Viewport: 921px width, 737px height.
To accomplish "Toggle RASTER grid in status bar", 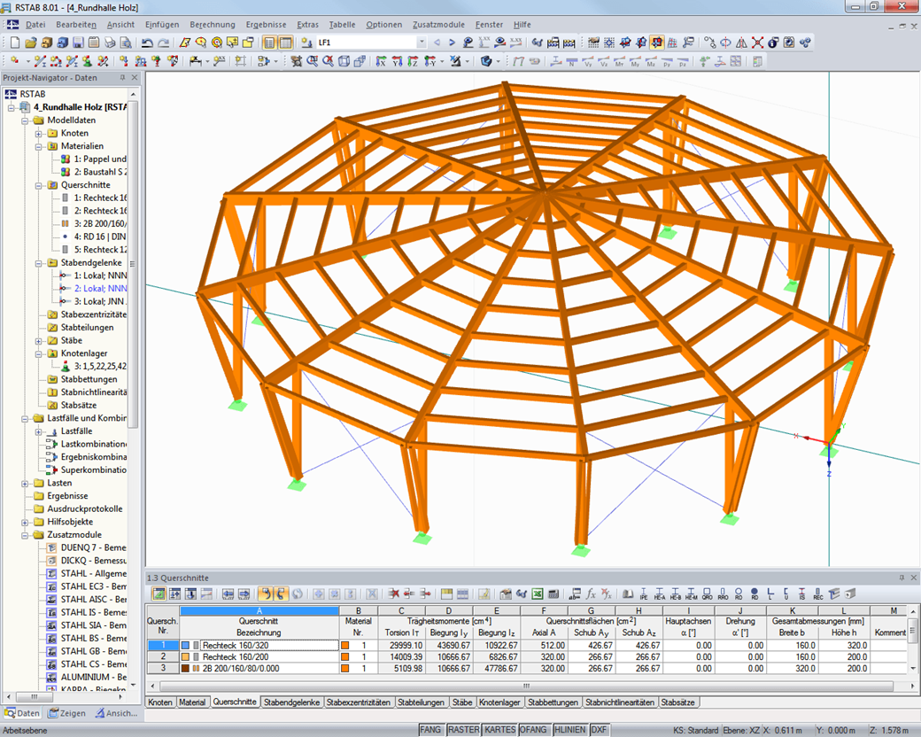I will tap(463, 729).
